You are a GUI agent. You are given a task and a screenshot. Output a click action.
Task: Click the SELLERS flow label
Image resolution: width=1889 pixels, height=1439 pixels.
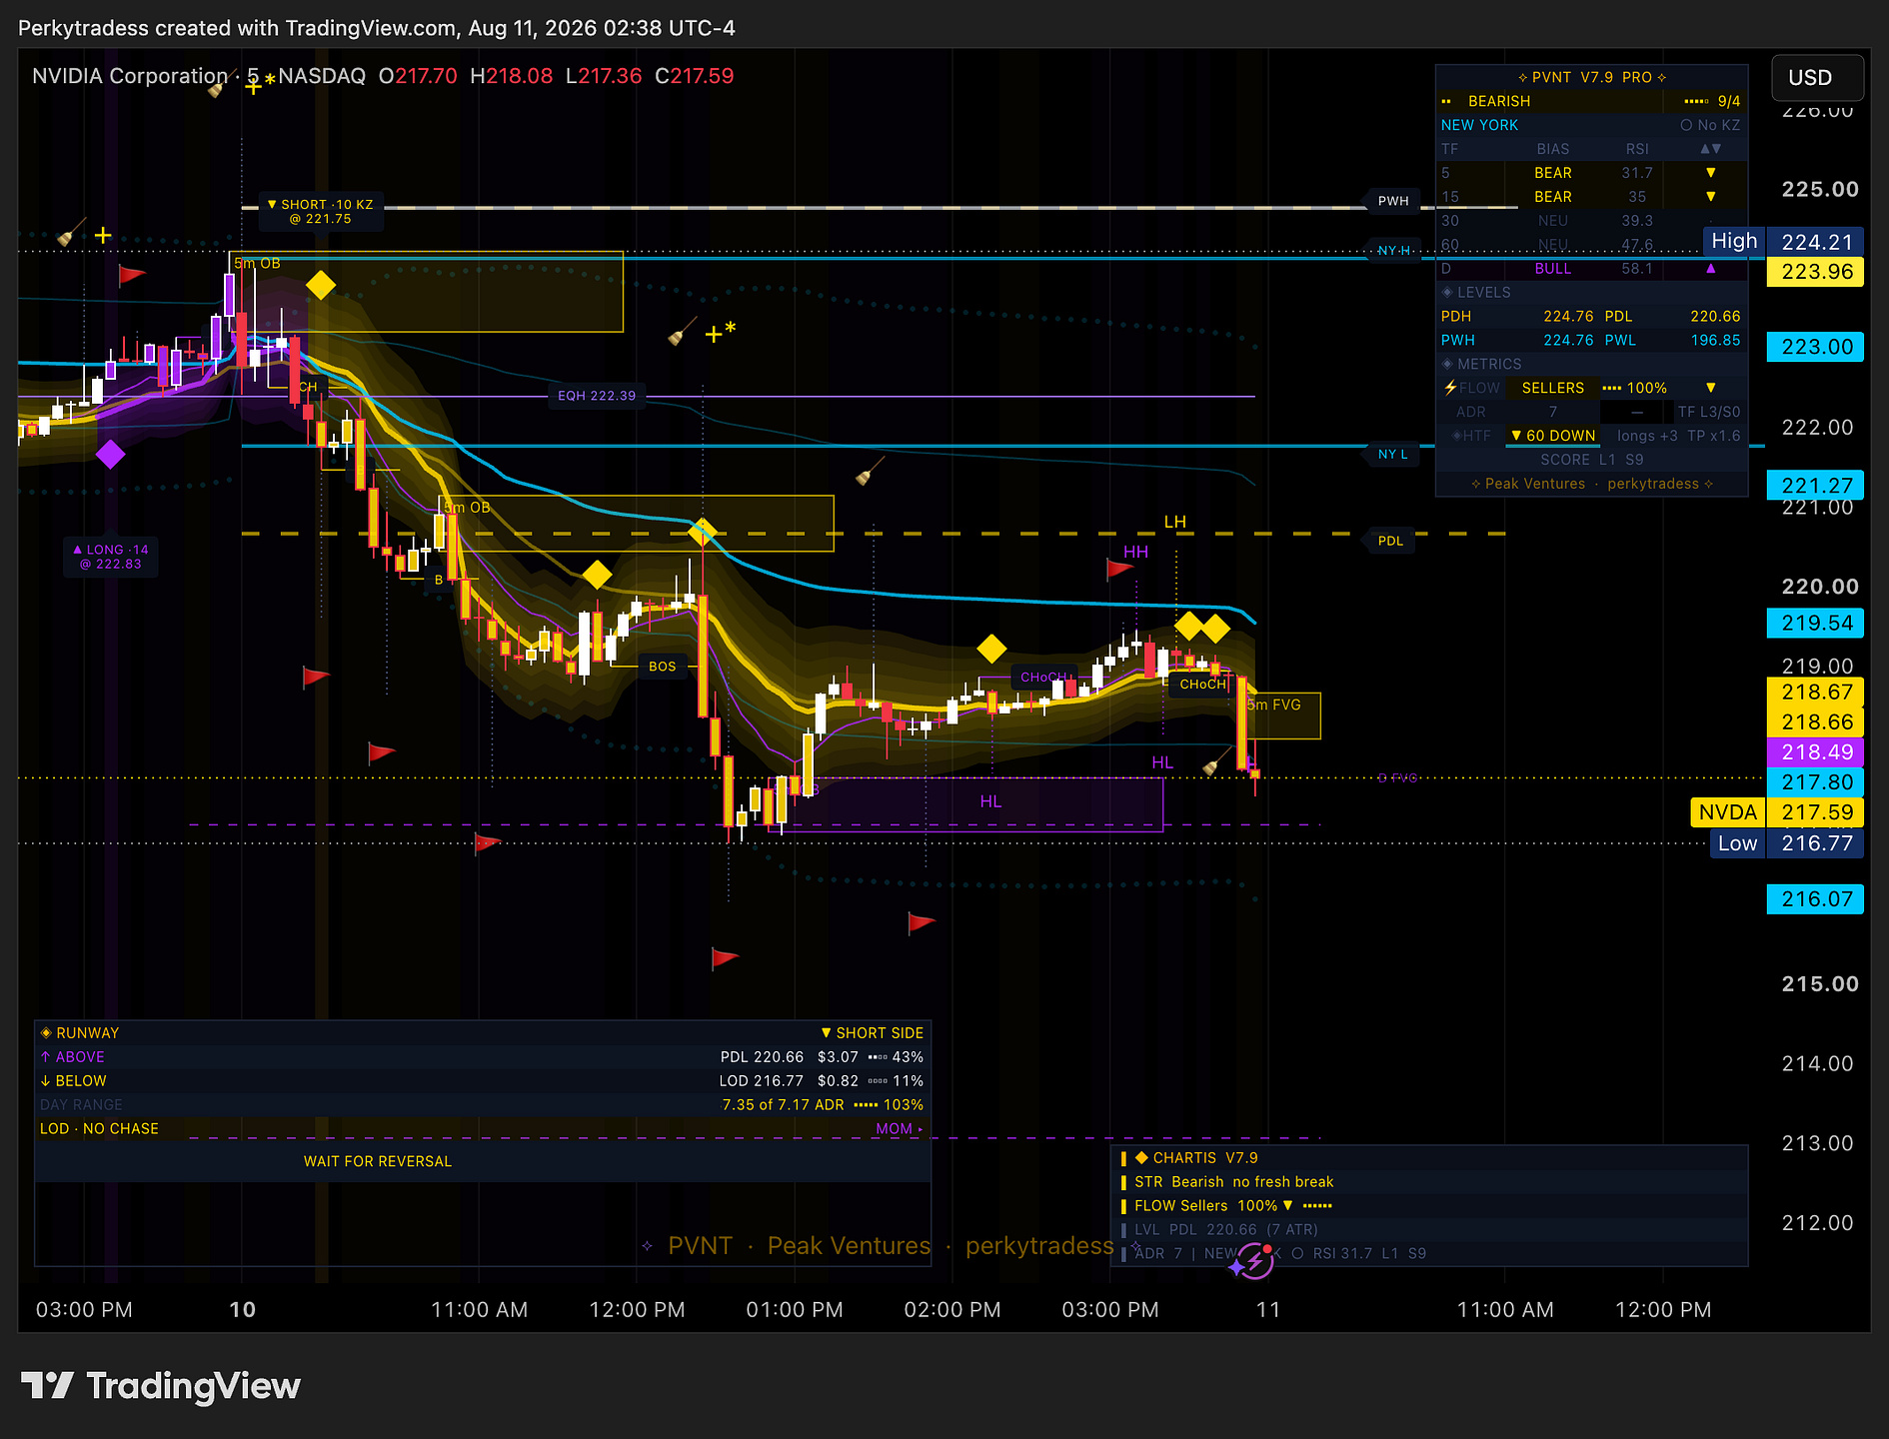tap(1552, 388)
